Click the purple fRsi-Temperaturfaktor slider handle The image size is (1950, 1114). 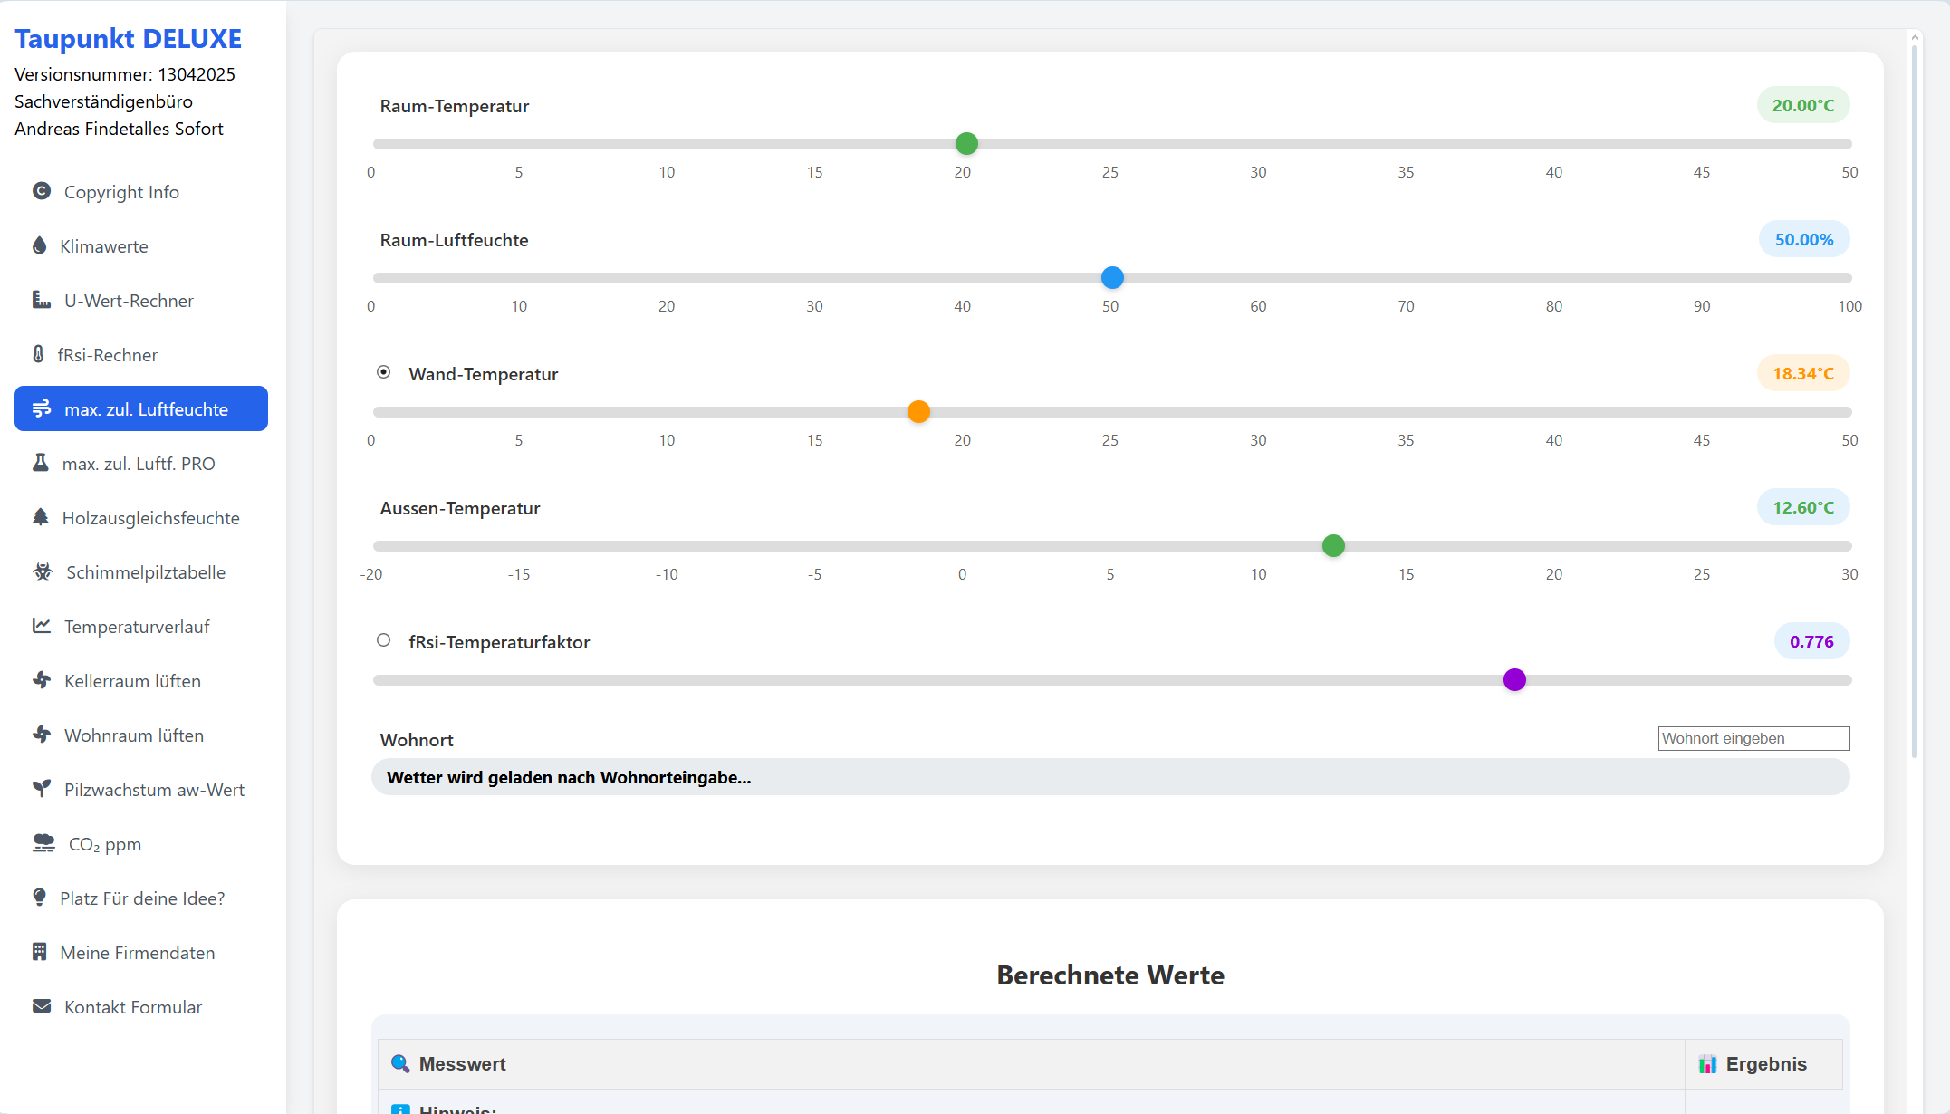click(1514, 679)
